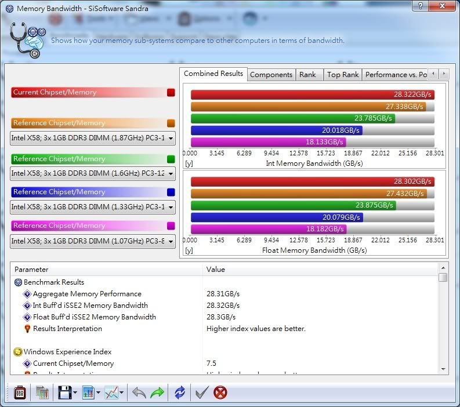460x407 pixels.
Task: Click the green 23.875GB/s Float bandwidth bar
Action: pyautogui.click(x=294, y=205)
